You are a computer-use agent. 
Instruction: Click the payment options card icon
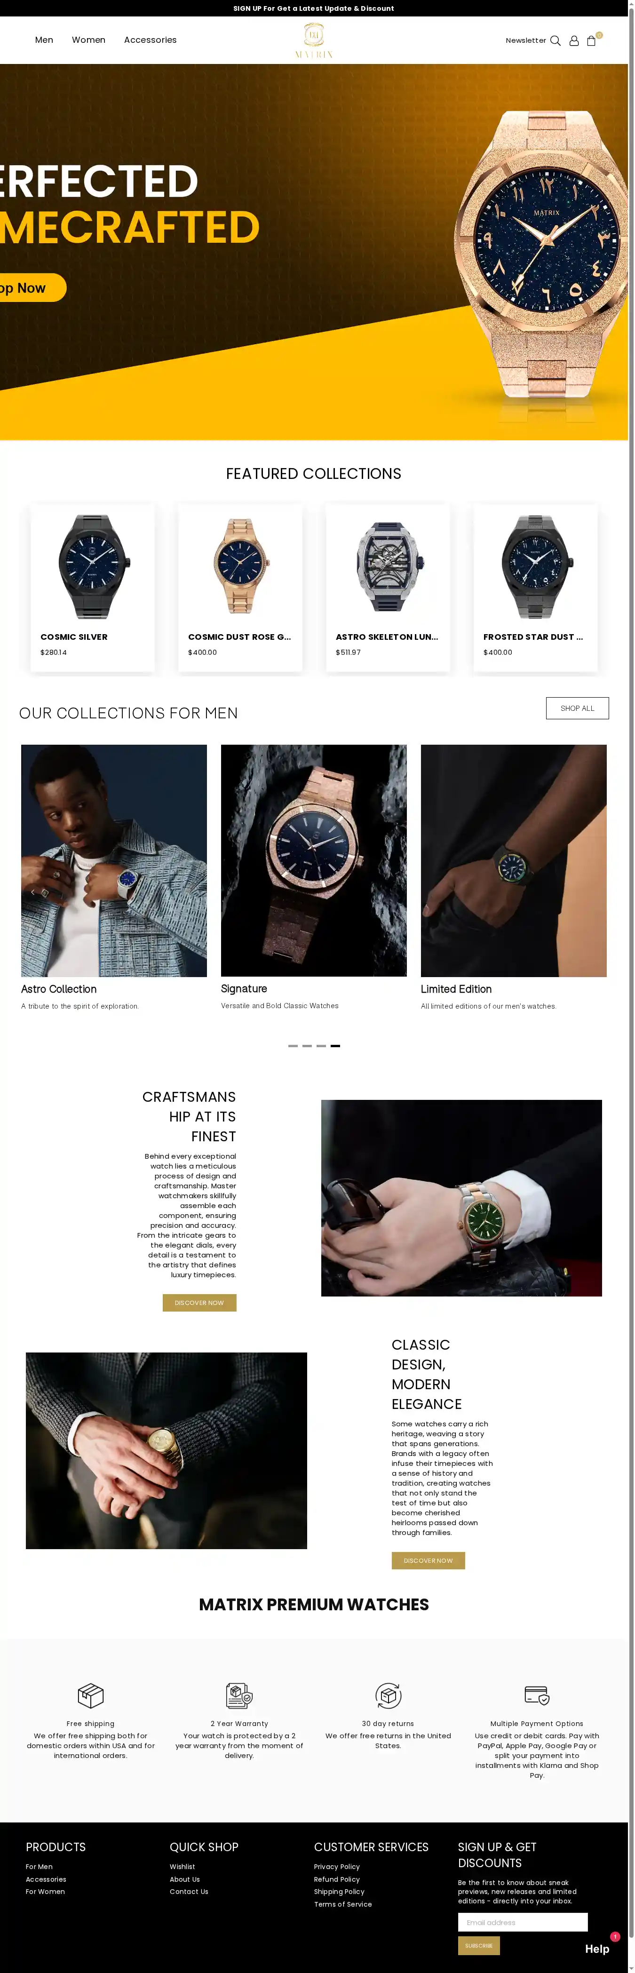point(537,1695)
